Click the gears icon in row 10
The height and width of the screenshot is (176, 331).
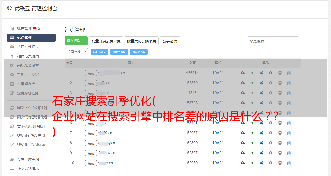pos(261,163)
